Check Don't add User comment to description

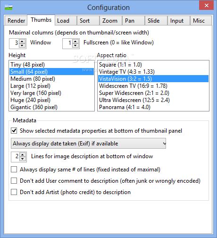[14, 181]
